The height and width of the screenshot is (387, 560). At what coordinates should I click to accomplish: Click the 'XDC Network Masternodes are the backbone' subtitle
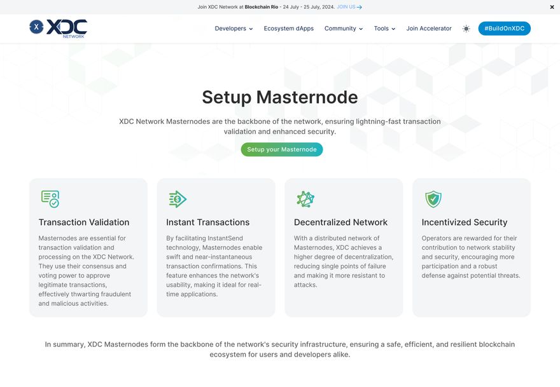tap(280, 126)
